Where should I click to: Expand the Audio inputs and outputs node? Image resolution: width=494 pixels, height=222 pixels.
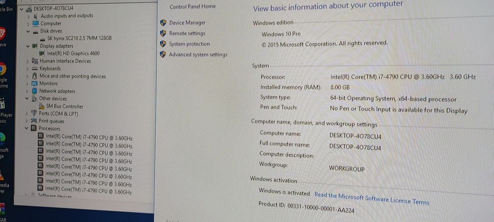tap(28, 16)
